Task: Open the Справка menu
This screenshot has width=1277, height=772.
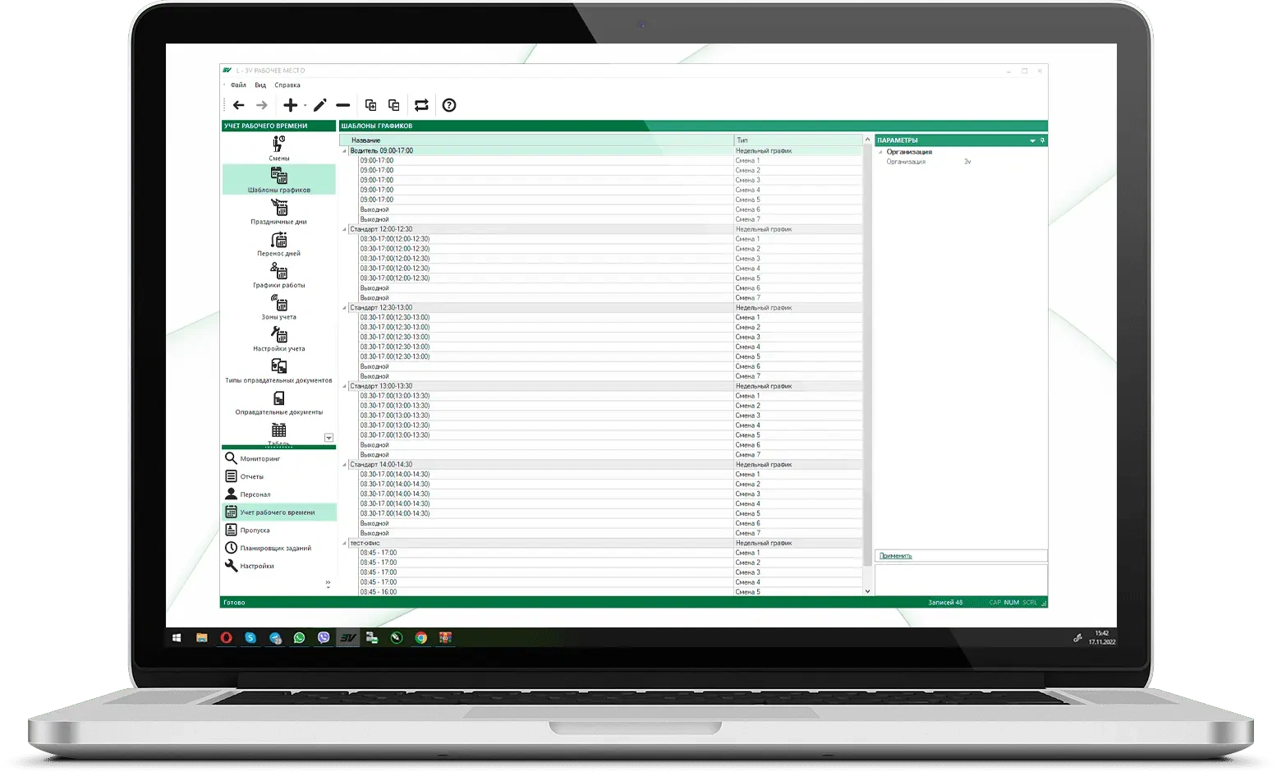Action: click(287, 85)
